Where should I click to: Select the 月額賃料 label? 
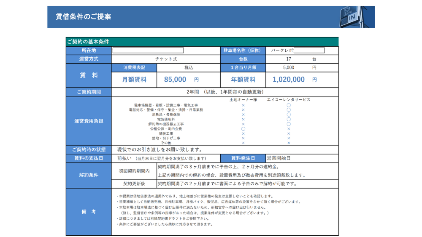coord(134,80)
